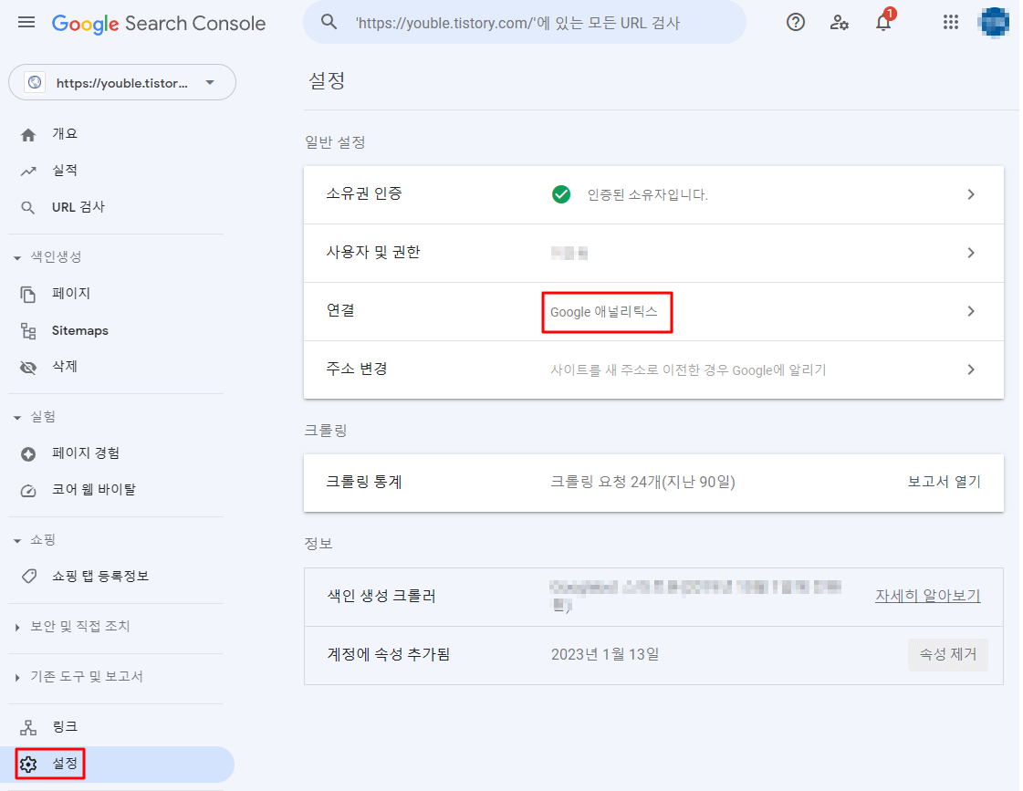Open the Google apps grid
1023x791 pixels.
click(x=951, y=22)
